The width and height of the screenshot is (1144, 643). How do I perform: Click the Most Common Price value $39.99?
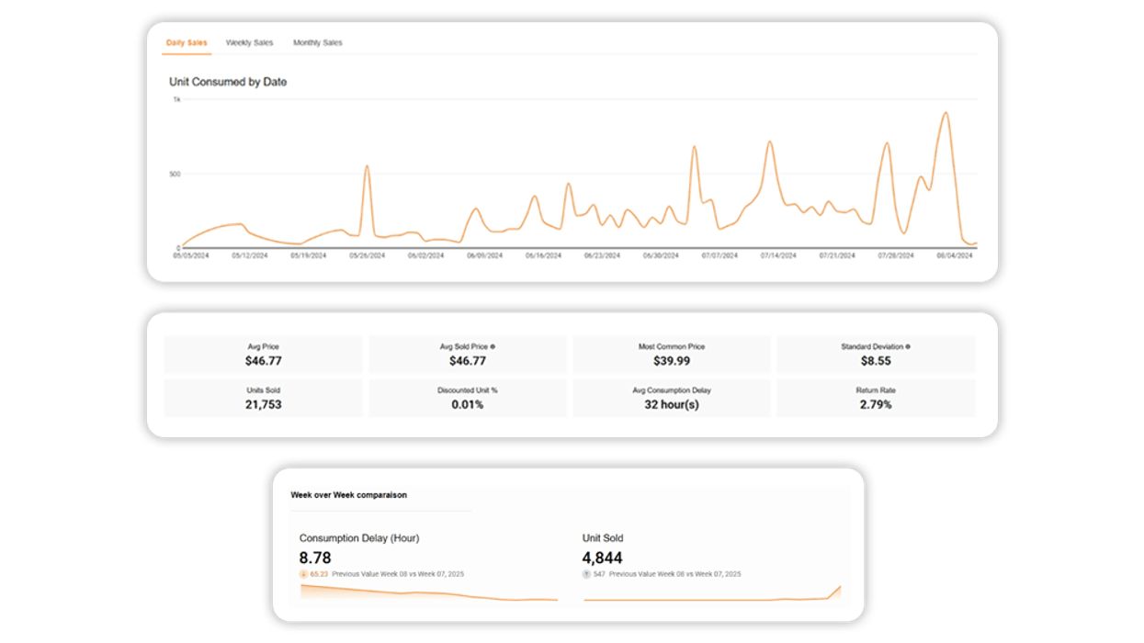(x=674, y=360)
